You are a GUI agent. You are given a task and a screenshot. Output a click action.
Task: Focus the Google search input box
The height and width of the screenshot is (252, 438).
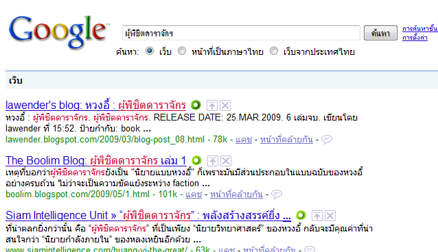(241, 33)
